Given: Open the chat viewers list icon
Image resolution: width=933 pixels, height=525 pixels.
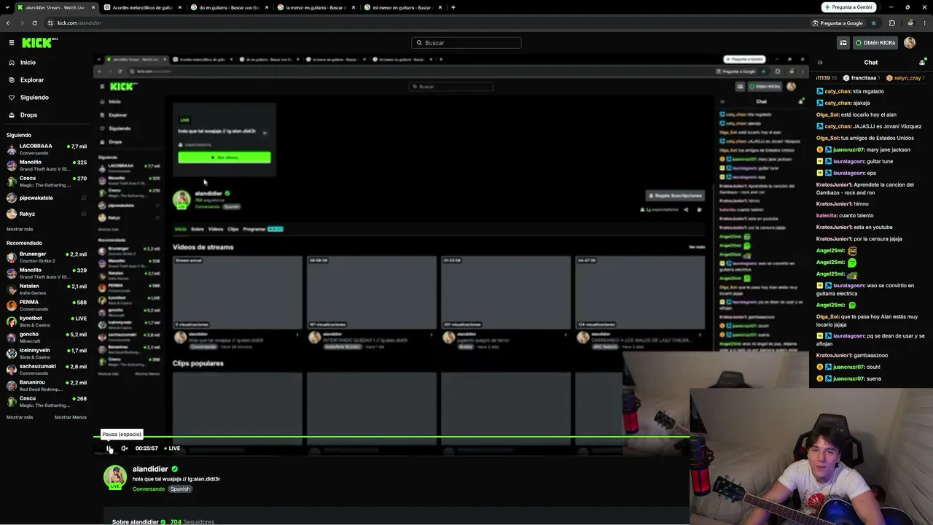Looking at the screenshot, I should (922, 63).
